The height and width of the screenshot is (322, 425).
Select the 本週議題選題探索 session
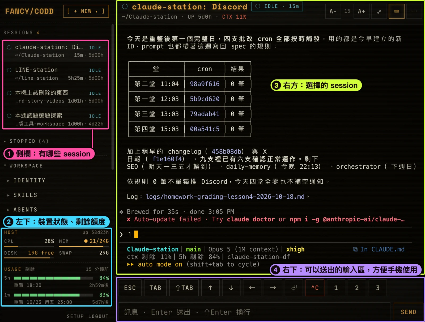55,120
